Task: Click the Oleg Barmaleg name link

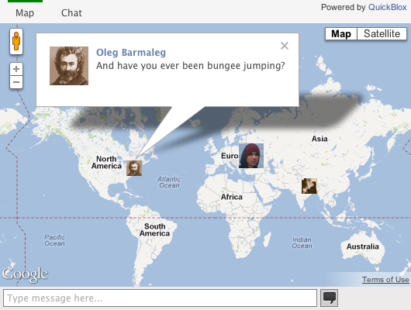Action: click(x=131, y=53)
